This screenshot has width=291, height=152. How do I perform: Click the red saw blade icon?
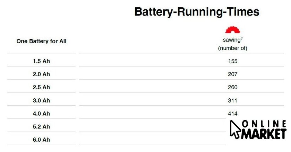point(233,30)
